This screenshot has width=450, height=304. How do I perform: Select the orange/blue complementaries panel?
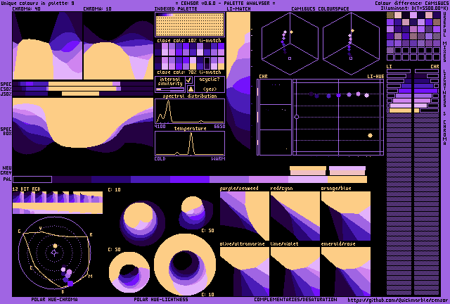[345, 216]
